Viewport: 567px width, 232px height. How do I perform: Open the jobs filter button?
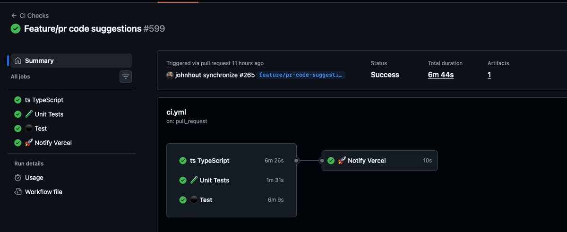coord(126,76)
